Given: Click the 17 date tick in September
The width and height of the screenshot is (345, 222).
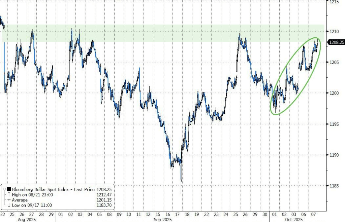Looking at the screenshot, I should pyautogui.click(x=177, y=214).
